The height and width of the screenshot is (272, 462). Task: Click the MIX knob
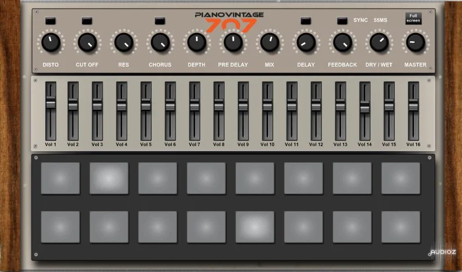[x=270, y=42]
